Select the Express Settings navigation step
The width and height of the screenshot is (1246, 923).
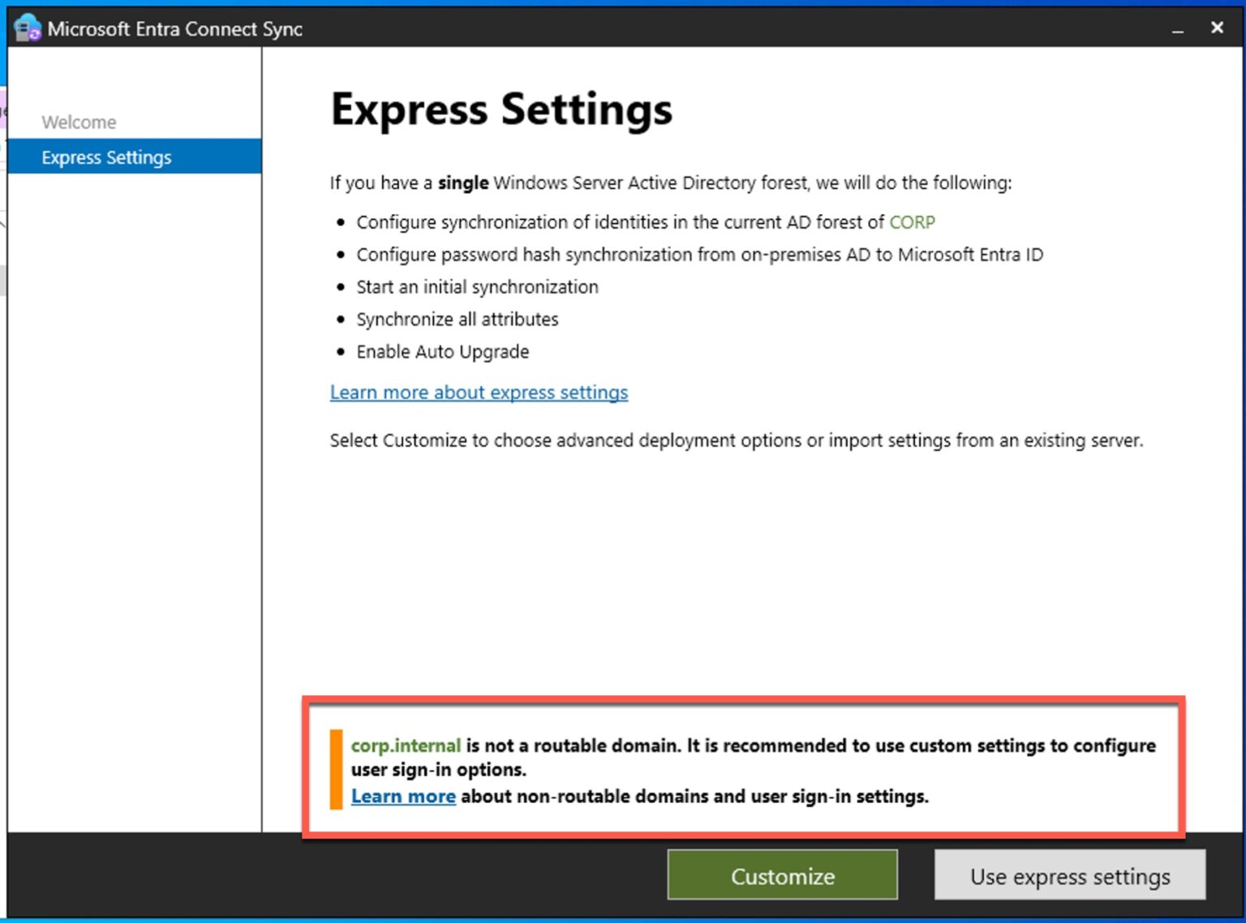point(106,157)
